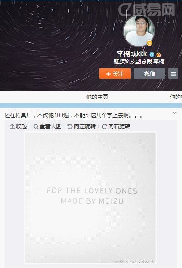
Task: Expand the post options chevron arrow
Action: (x=175, y=113)
